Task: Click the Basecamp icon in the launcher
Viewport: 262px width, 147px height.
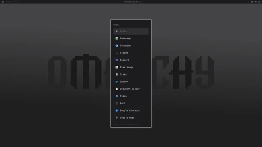Action: coord(117,38)
